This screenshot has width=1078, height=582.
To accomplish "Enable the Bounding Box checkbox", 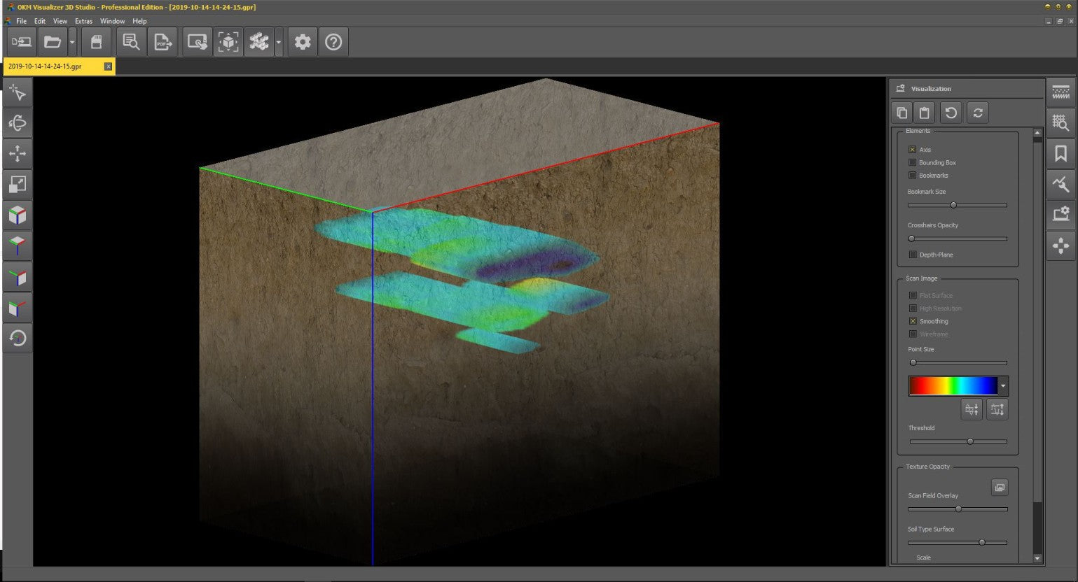I will tap(913, 162).
